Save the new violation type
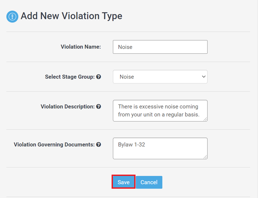The image size is (258, 198). [x=124, y=182]
